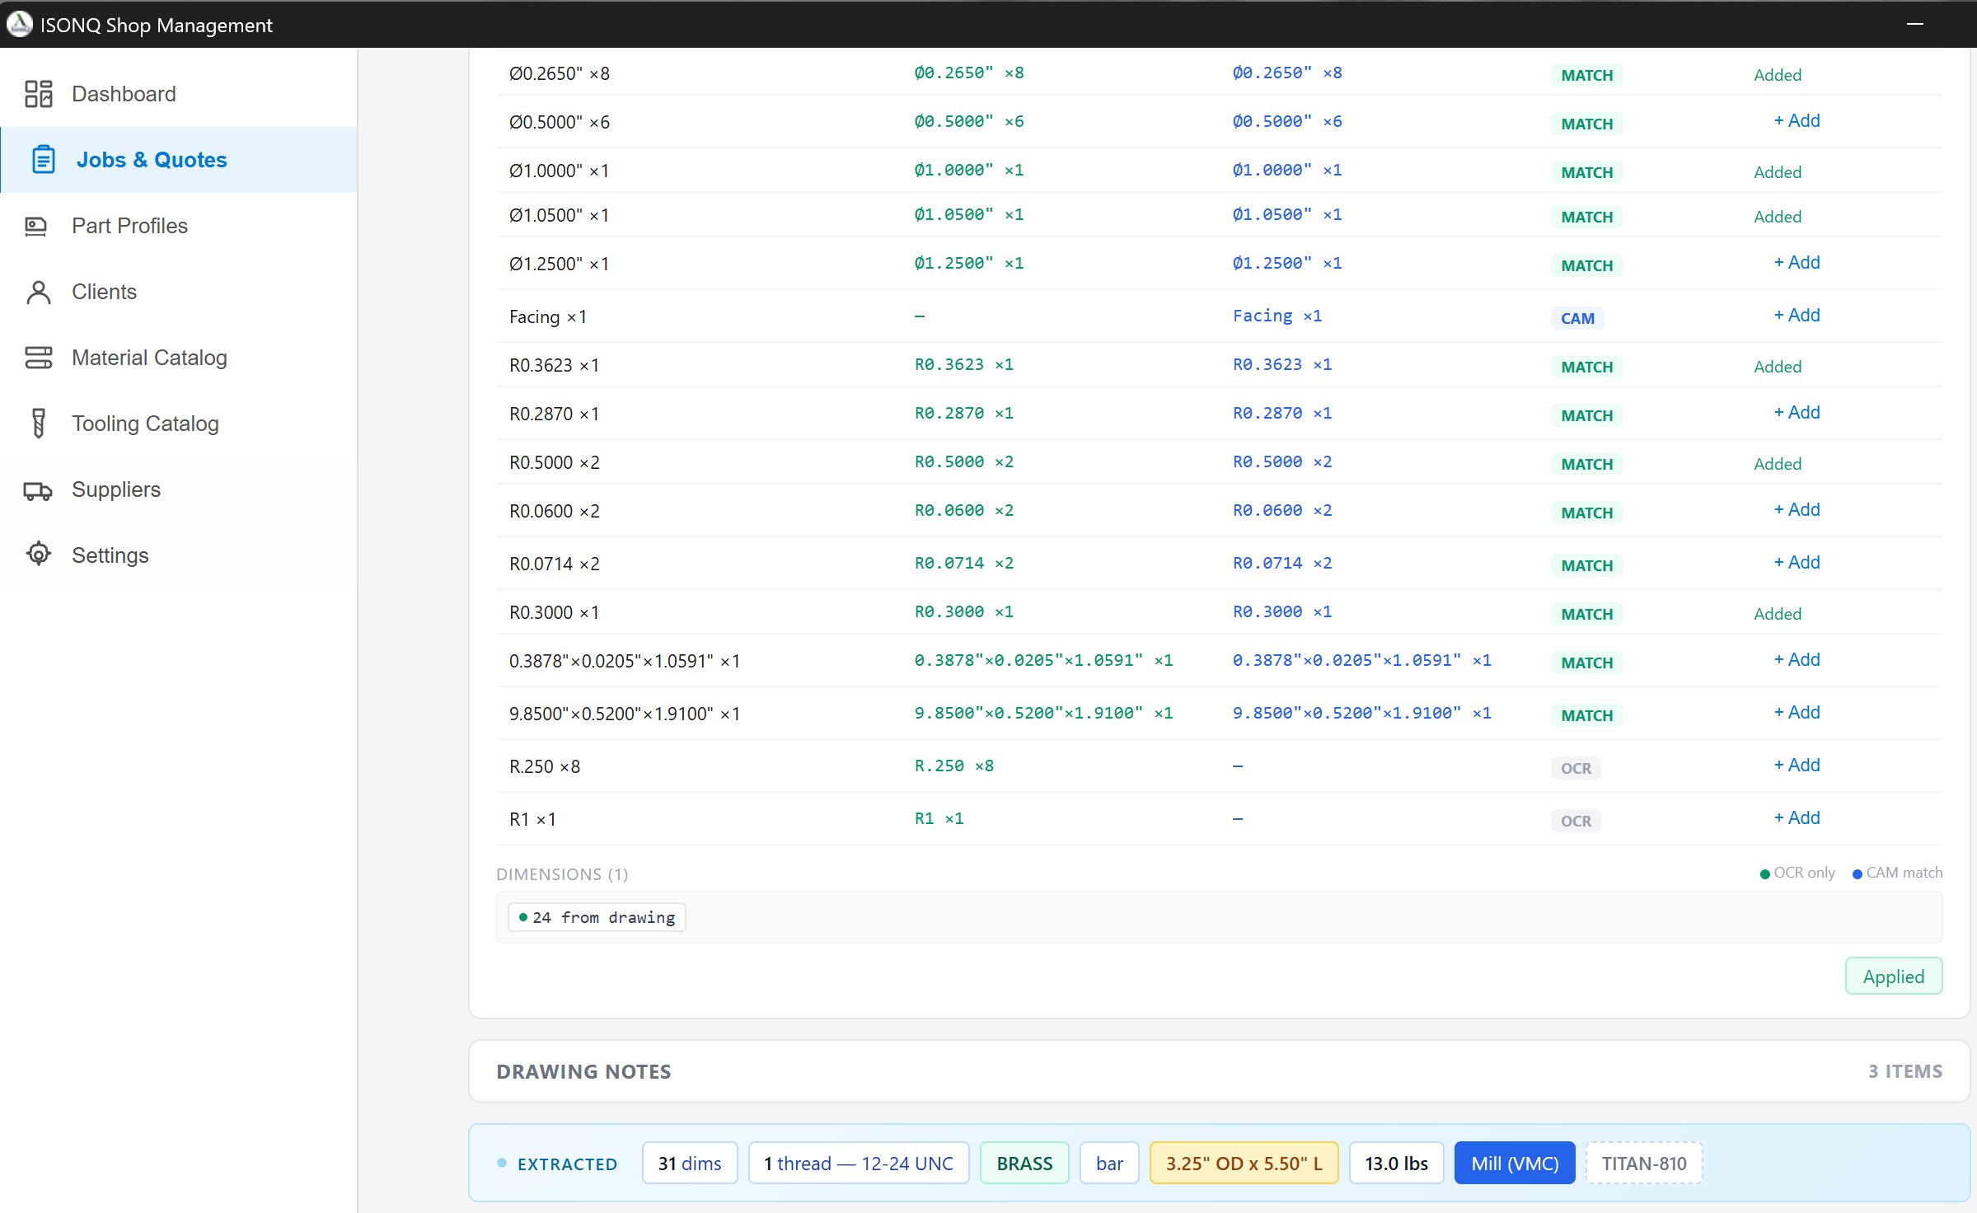This screenshot has width=1977, height=1213.
Task: Click the 3 ITEMS count label
Action: click(x=1904, y=1071)
